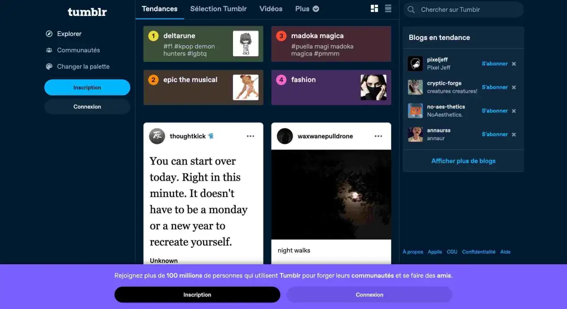Click 'NoAesthetics.' blog subtitle
567x309 pixels.
tap(445, 115)
